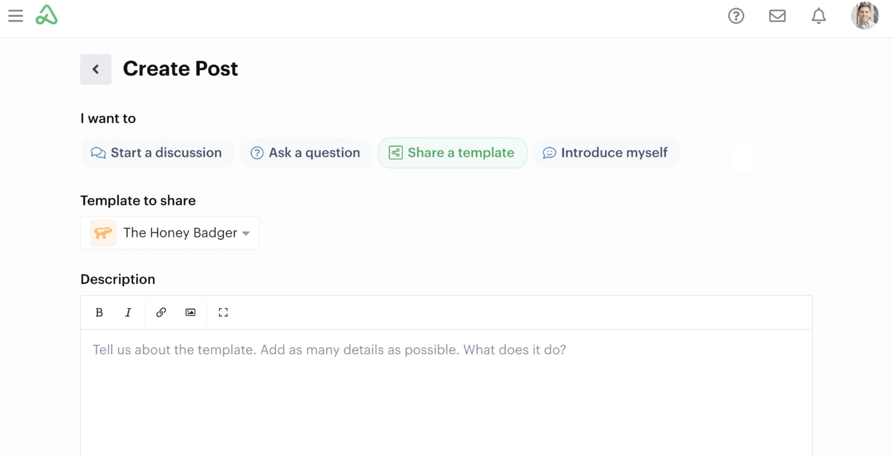Expand the editor to fullscreen

tap(223, 313)
